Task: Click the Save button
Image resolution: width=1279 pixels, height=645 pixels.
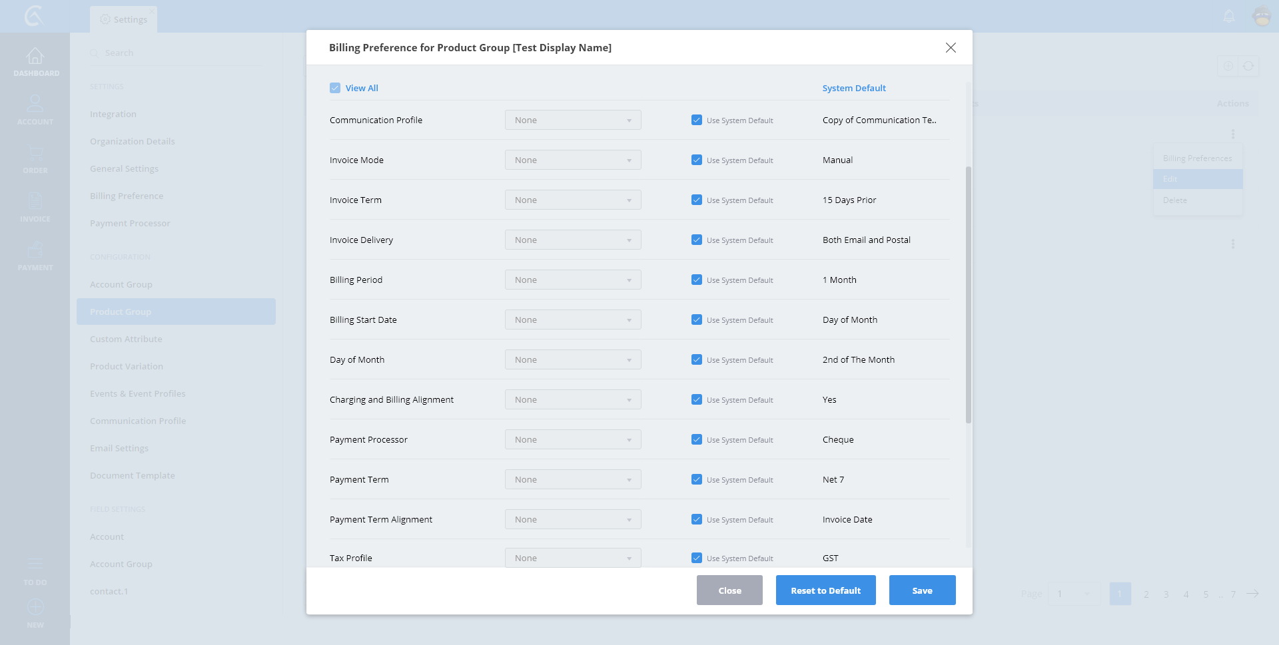Action: tap(922, 590)
